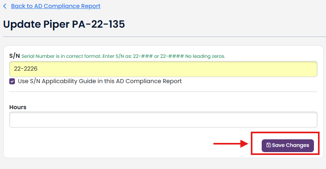Click the blank card area left of the red arrow
326x169 pixels.
110,144
